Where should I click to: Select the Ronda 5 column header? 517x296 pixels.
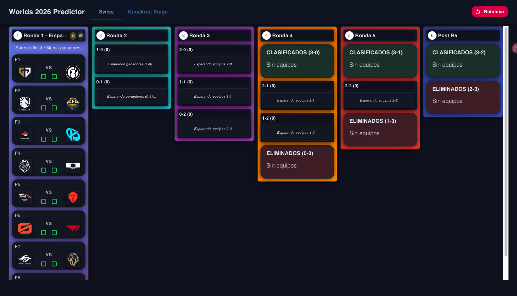tap(380, 35)
